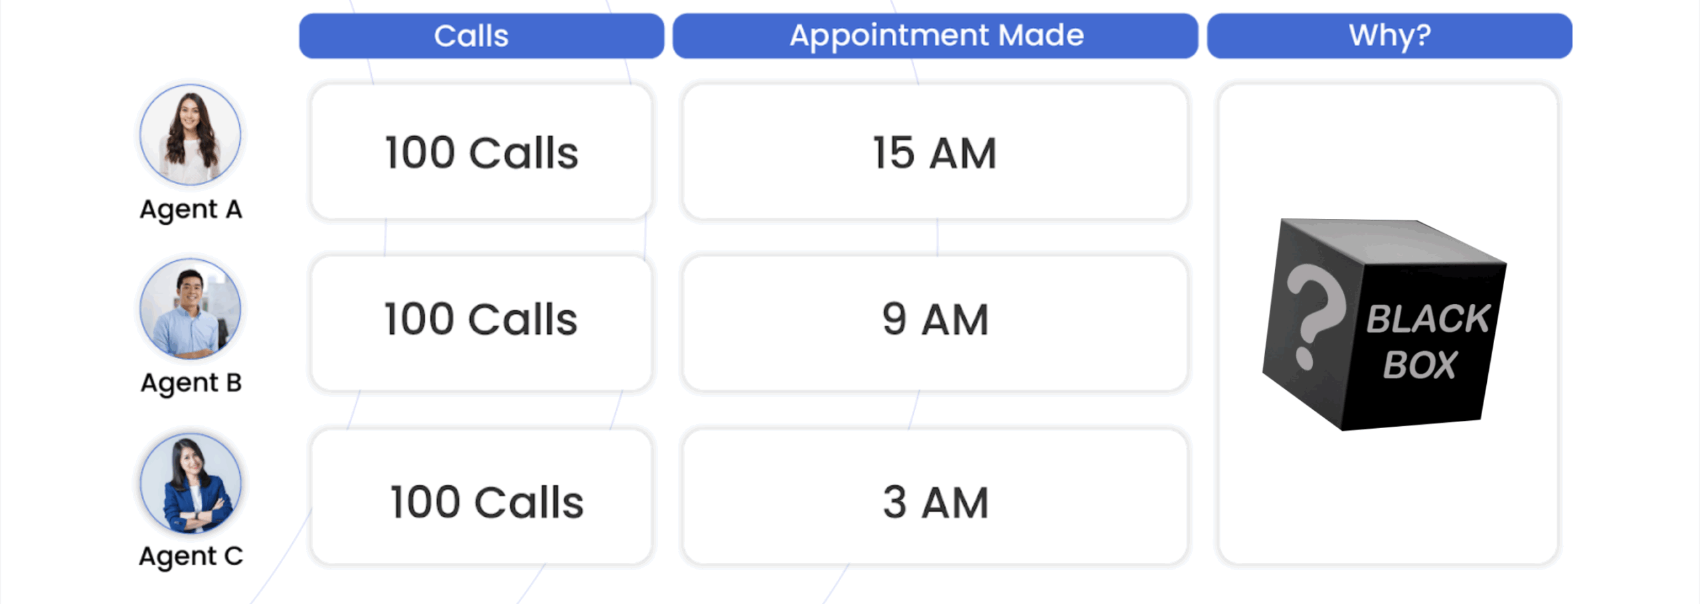1700x604 pixels.
Task: Click Agent B's profile photo
Action: 191,309
